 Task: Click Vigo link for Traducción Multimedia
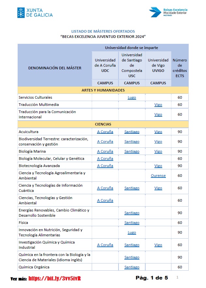click(158, 105)
